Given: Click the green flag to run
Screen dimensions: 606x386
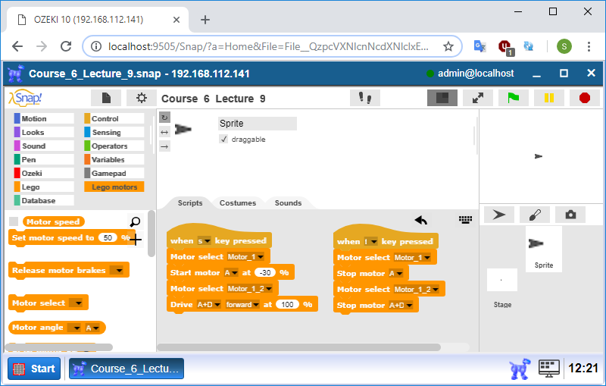Looking at the screenshot, I should (514, 98).
